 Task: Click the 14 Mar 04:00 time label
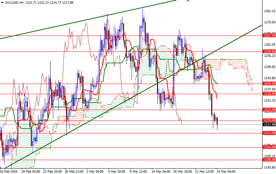click(161, 171)
